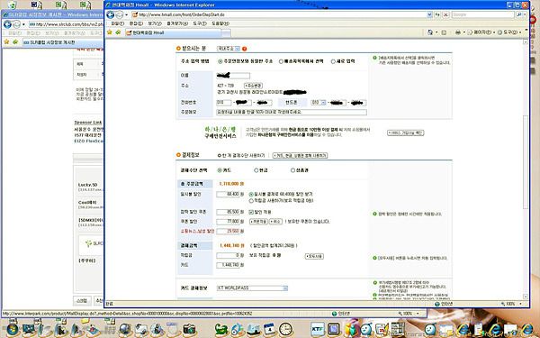Open the globe dock icon

point(125,329)
